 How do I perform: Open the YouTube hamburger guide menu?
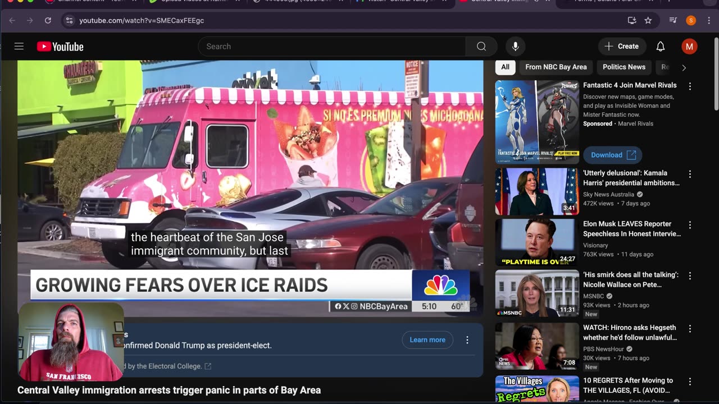[19, 47]
